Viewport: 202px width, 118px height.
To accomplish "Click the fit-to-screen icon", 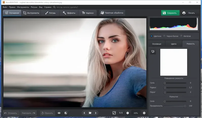I will click(x=114, y=113).
